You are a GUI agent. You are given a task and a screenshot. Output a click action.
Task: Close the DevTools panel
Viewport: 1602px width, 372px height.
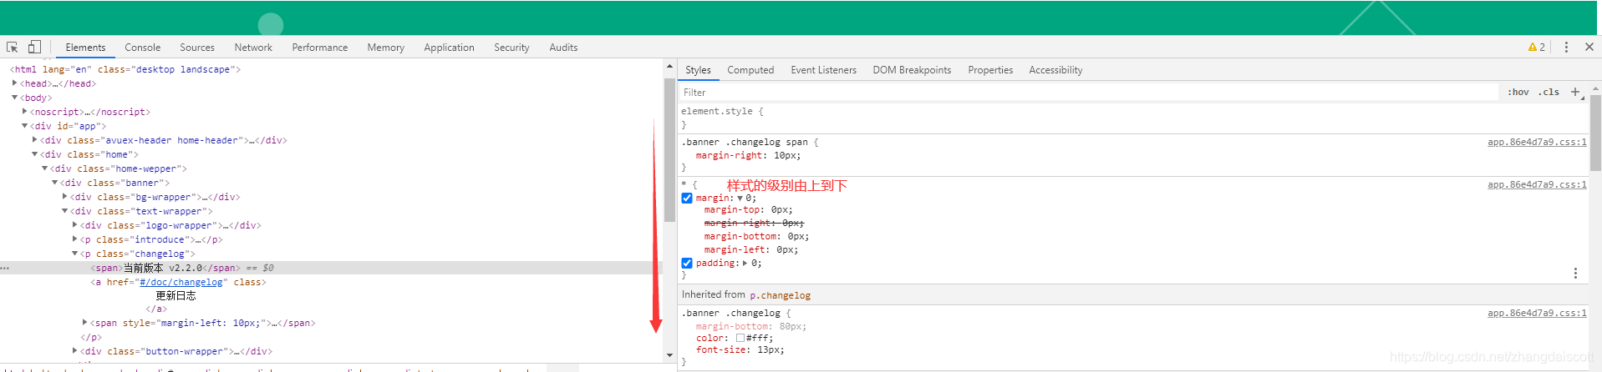tap(1589, 47)
